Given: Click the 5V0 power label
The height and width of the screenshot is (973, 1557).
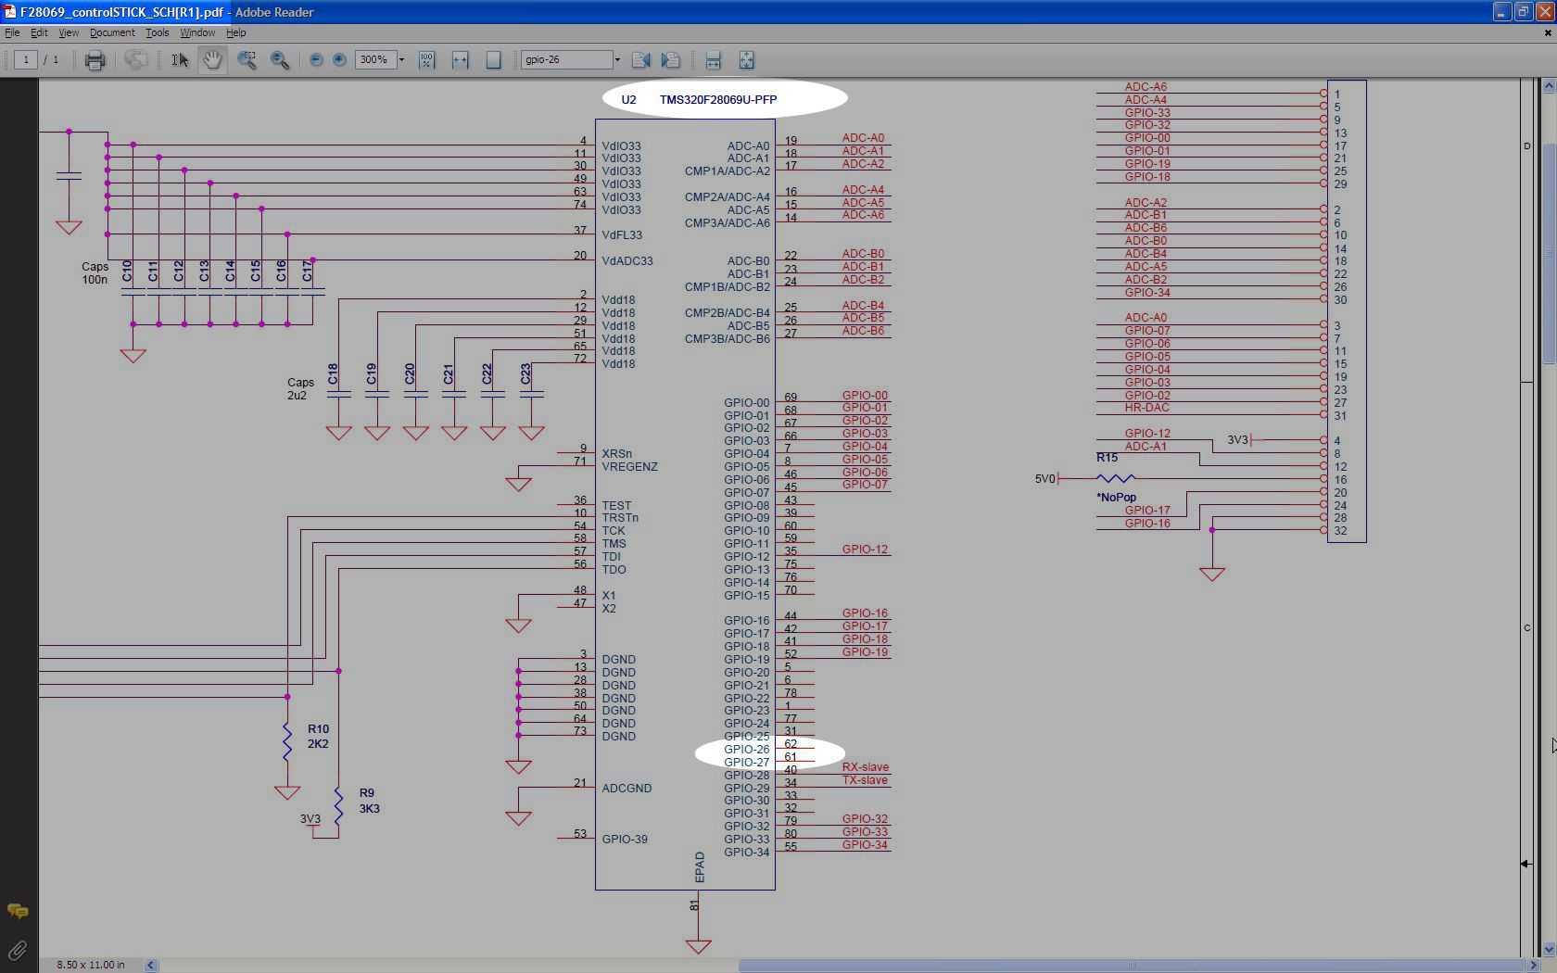Looking at the screenshot, I should click(x=1044, y=479).
